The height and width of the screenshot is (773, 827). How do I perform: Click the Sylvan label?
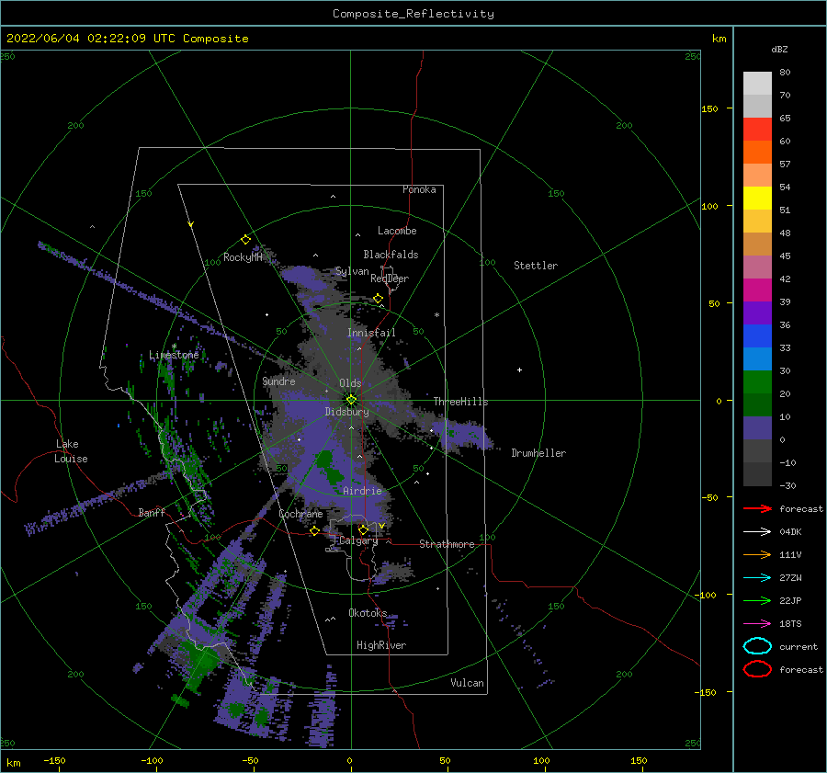[x=352, y=271]
